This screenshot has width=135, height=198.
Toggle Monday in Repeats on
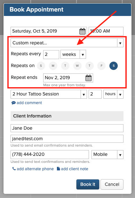(53, 66)
